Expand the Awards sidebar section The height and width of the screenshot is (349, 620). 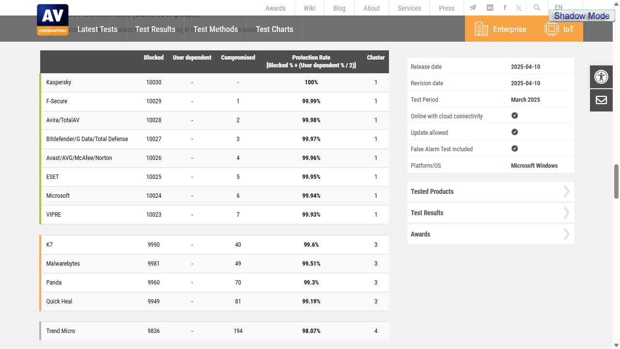[x=491, y=234]
